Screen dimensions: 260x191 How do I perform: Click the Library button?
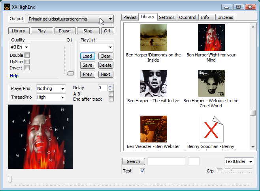[x=19, y=31]
